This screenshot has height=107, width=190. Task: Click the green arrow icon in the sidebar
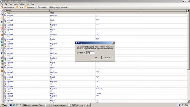2,61
